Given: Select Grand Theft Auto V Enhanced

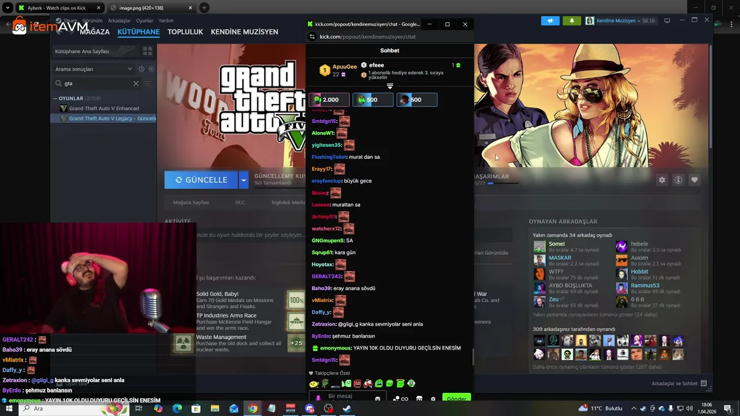Looking at the screenshot, I should [x=103, y=108].
